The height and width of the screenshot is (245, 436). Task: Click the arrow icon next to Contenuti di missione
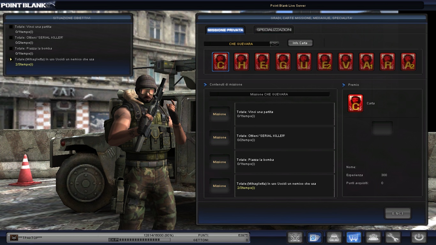coord(205,85)
